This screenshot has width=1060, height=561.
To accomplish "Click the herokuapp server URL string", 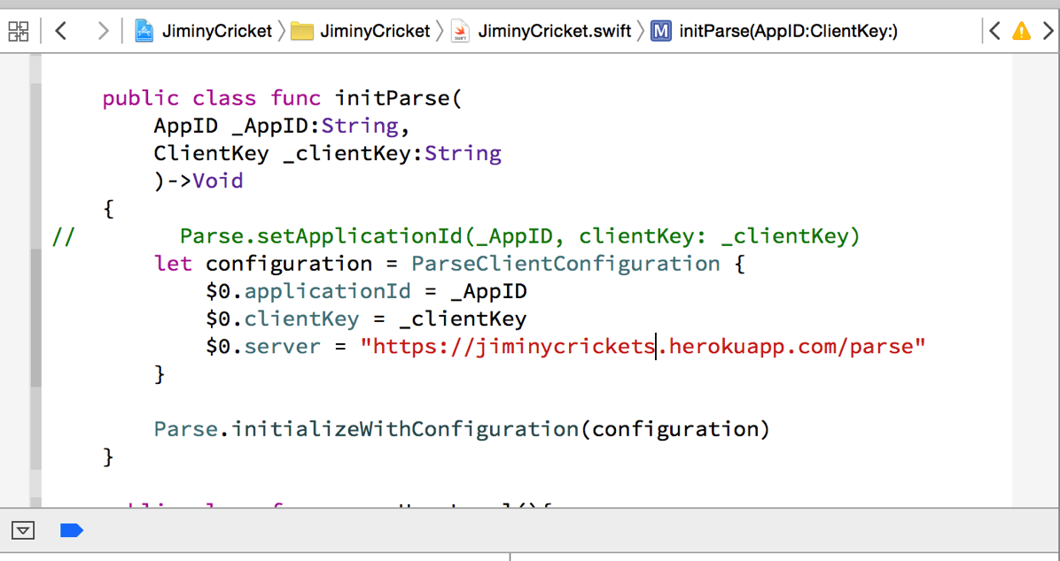I will click(643, 346).
